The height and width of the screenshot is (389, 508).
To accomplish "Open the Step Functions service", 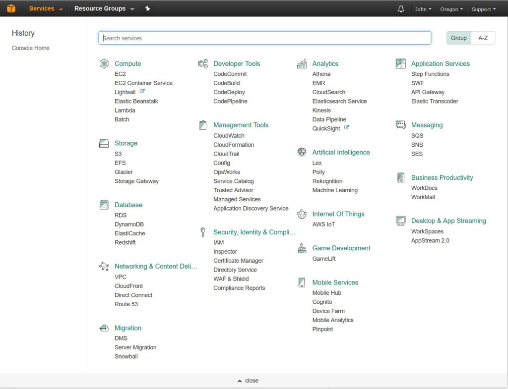I will (x=430, y=74).
